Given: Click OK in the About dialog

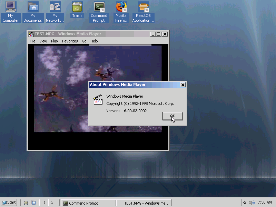Looking at the screenshot, I should (x=172, y=116).
